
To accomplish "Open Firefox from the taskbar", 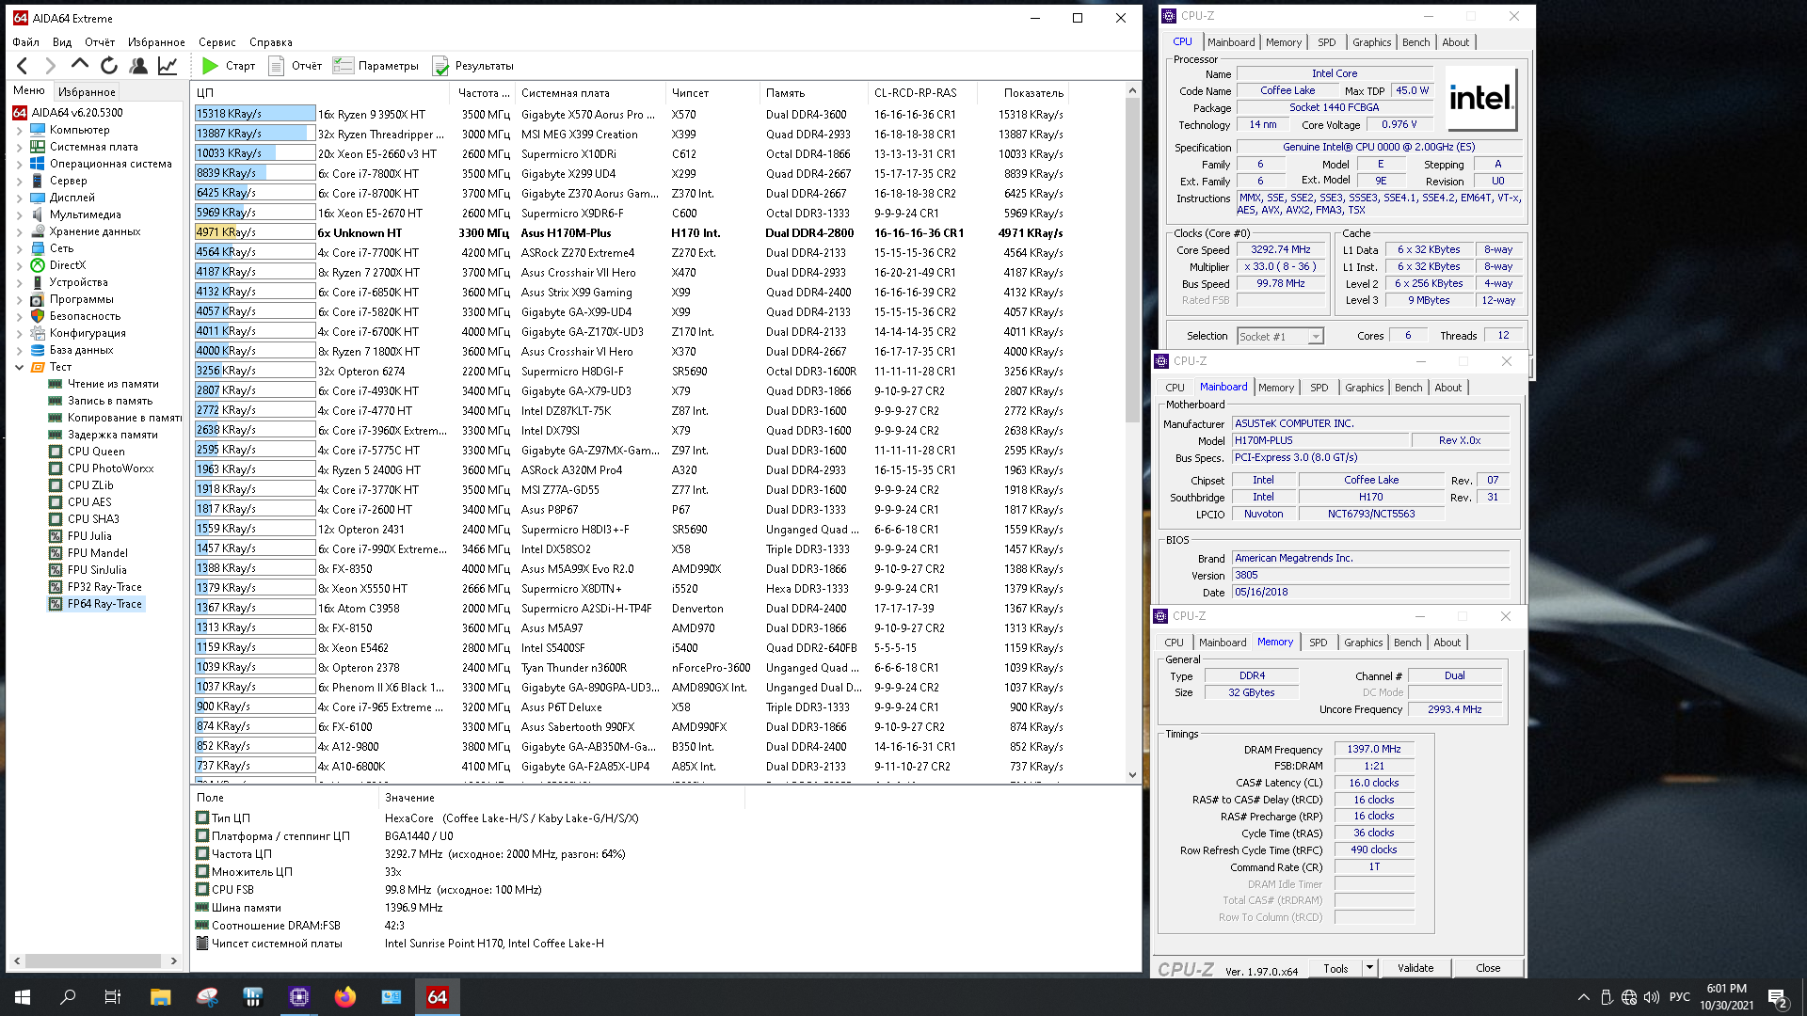I will tap(345, 997).
